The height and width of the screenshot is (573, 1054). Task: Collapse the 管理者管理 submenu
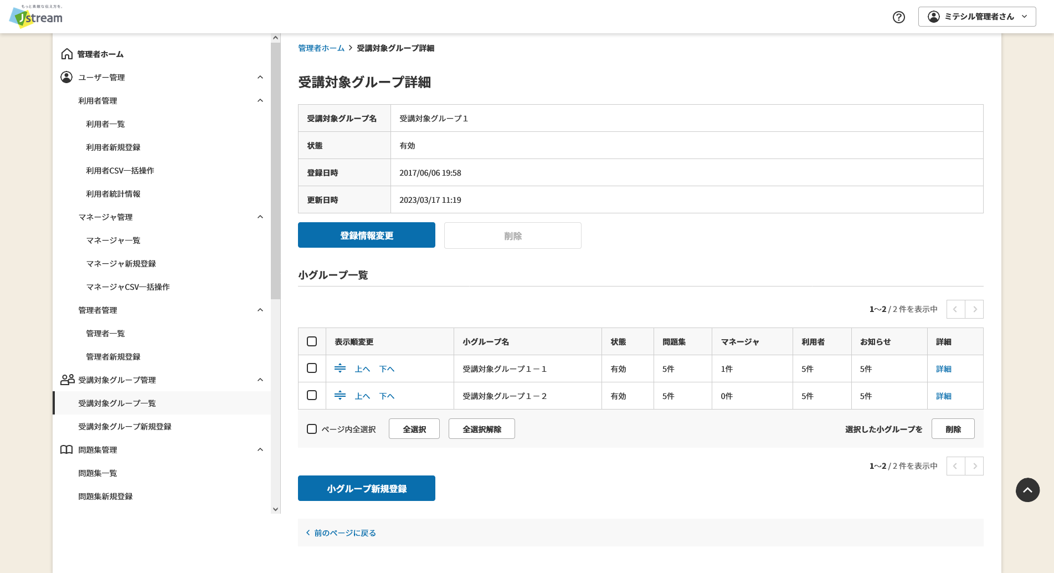260,310
